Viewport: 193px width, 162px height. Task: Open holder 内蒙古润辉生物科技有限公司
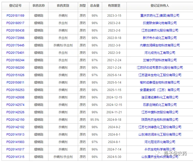point(160,45)
